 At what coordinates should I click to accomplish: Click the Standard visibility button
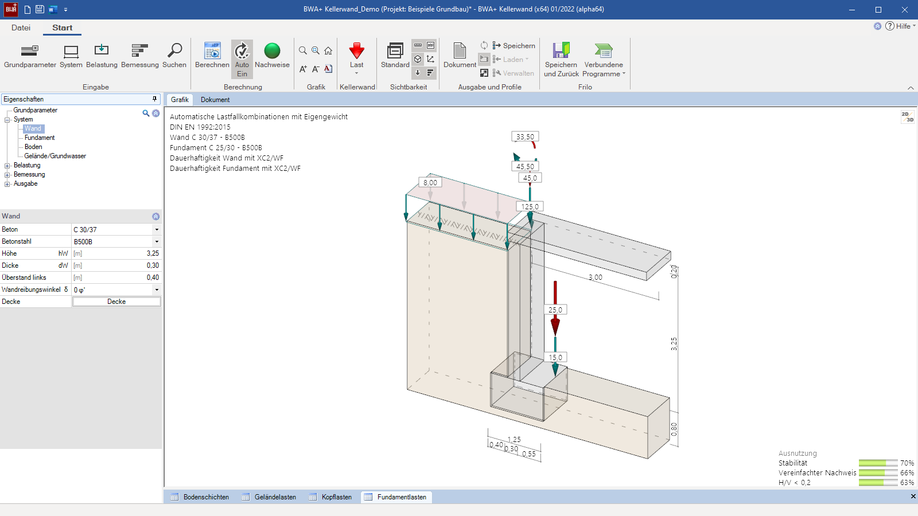pyautogui.click(x=395, y=56)
